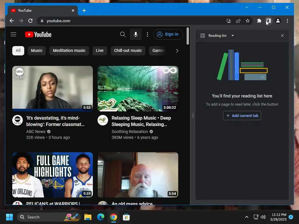Open notifications badge showing 2
Screen dimensions: 299x224
pos(291,217)
